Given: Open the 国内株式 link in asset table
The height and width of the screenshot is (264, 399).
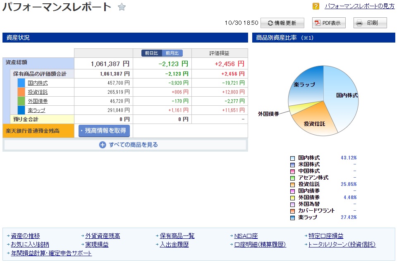Looking at the screenshot, I should pos(38,83).
